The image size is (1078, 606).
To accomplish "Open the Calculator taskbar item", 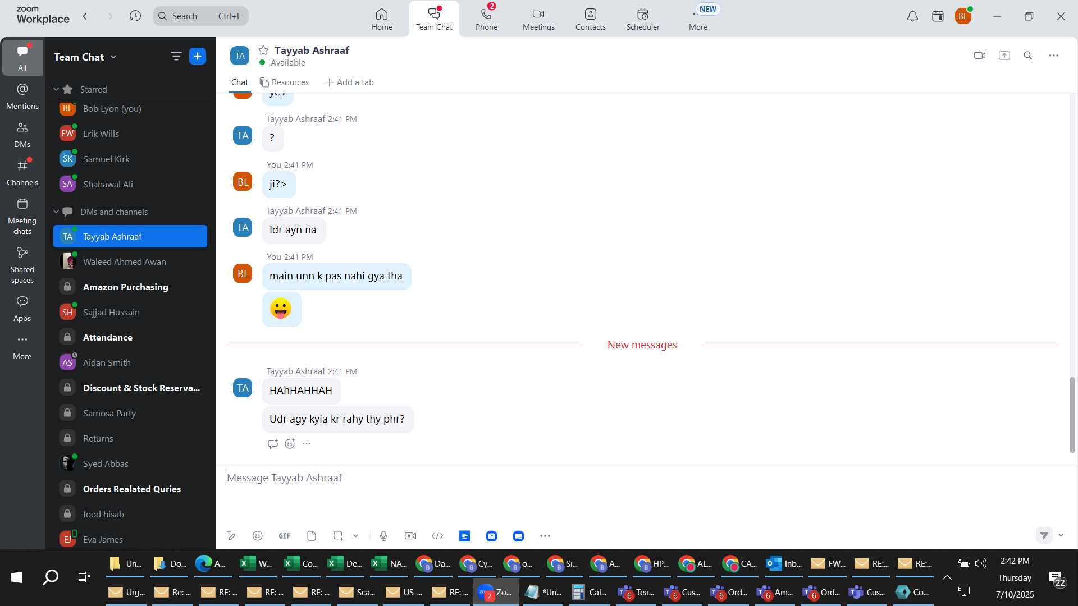I will tap(590, 592).
